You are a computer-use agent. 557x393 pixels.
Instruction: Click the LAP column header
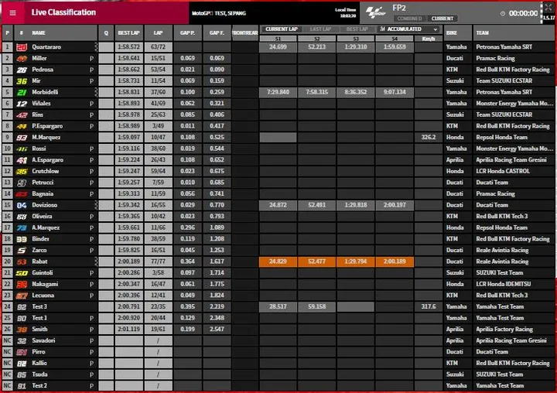(x=158, y=32)
